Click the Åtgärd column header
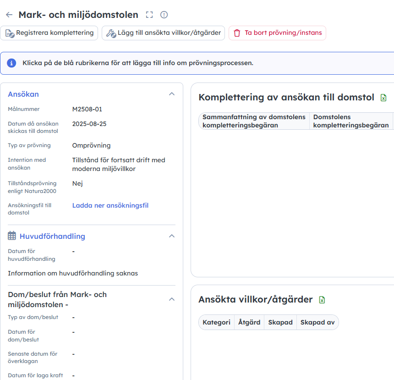The image size is (394, 380). (x=249, y=322)
